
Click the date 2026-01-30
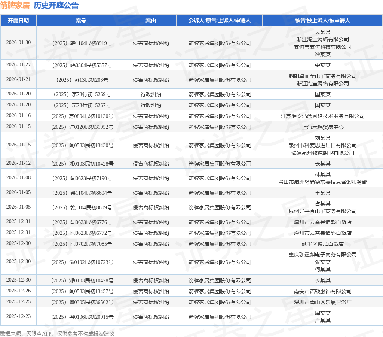(19, 43)
